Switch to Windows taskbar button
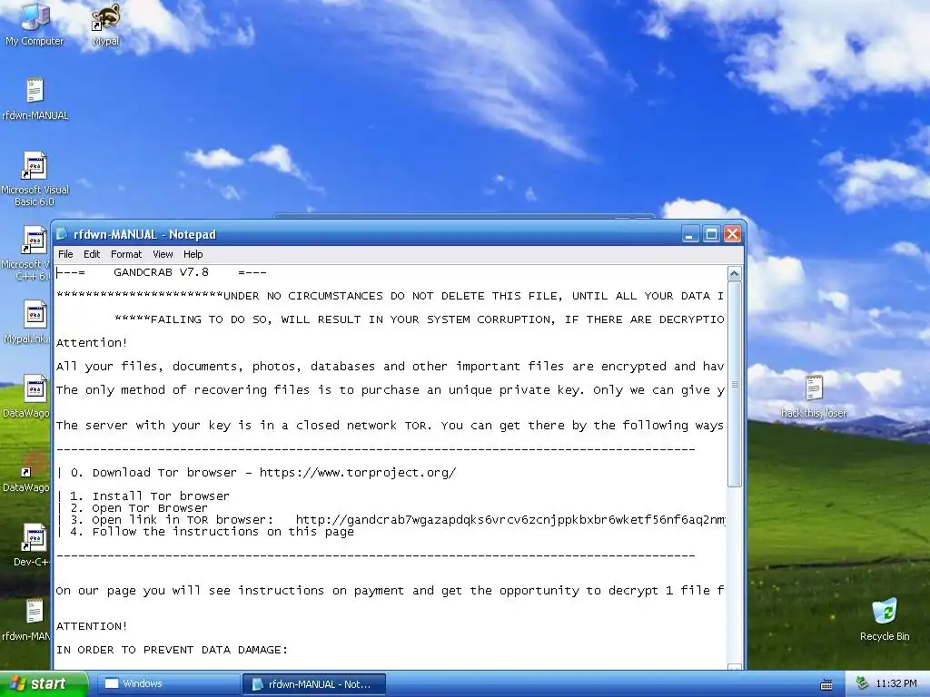 click(168, 683)
